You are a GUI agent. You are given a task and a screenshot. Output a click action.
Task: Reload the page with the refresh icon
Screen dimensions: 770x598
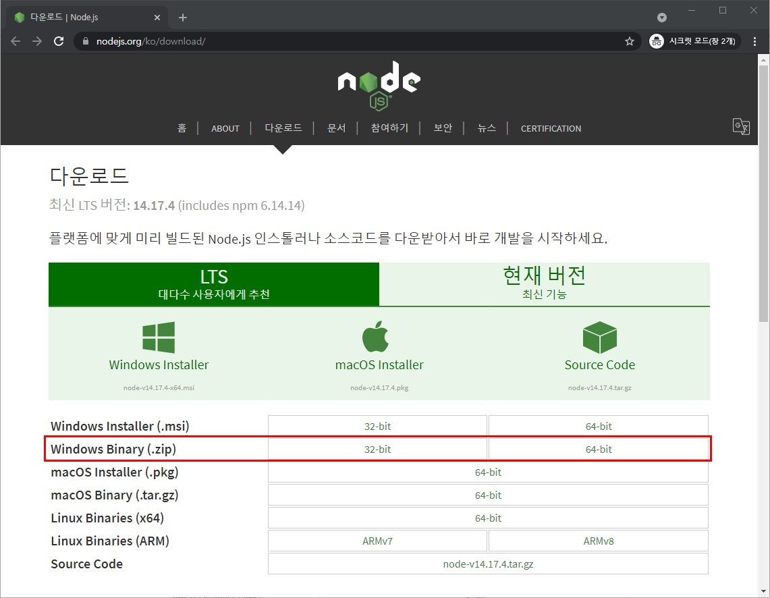click(59, 41)
